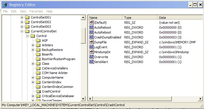Click the values pane scroll right arrow

pos(201,99)
